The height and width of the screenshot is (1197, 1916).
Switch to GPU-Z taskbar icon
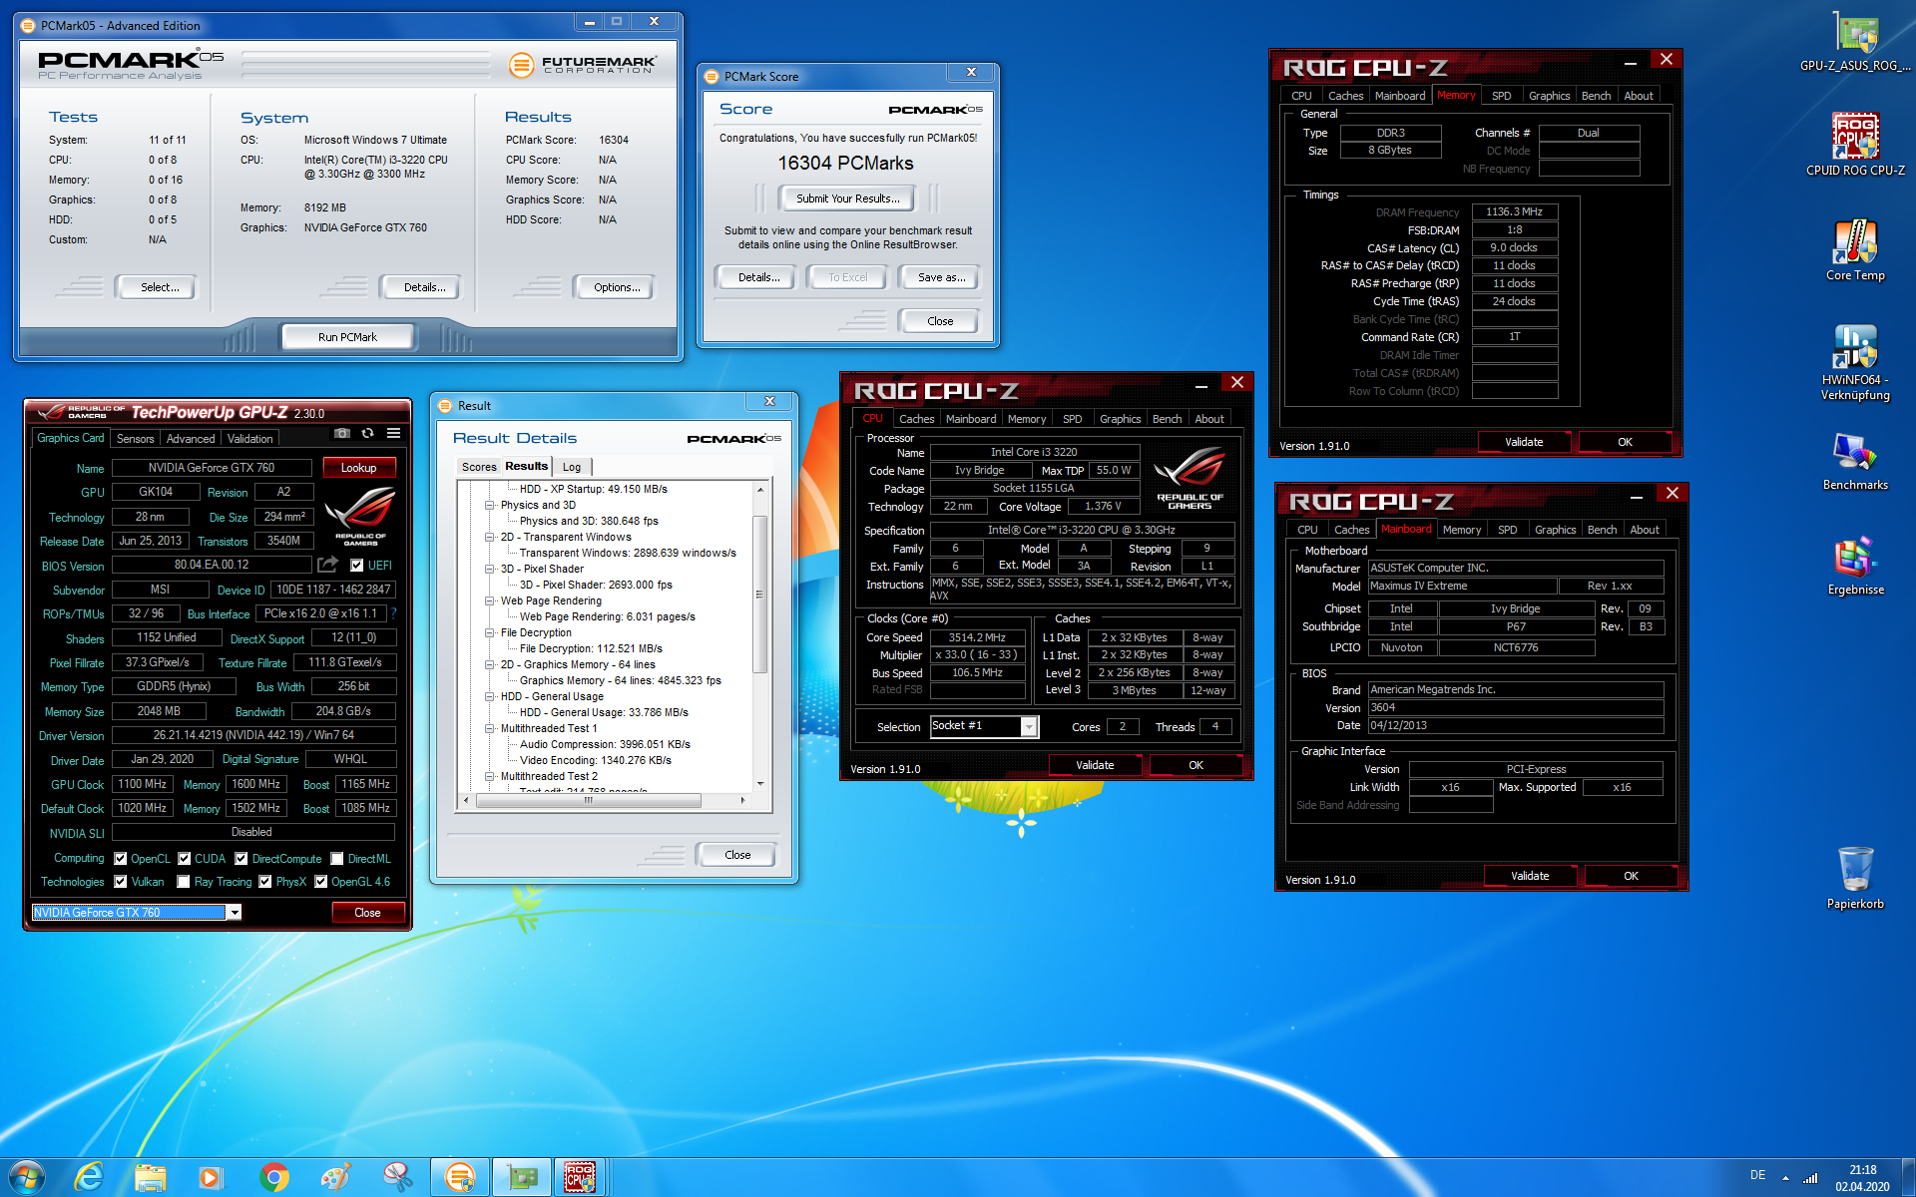522,1177
